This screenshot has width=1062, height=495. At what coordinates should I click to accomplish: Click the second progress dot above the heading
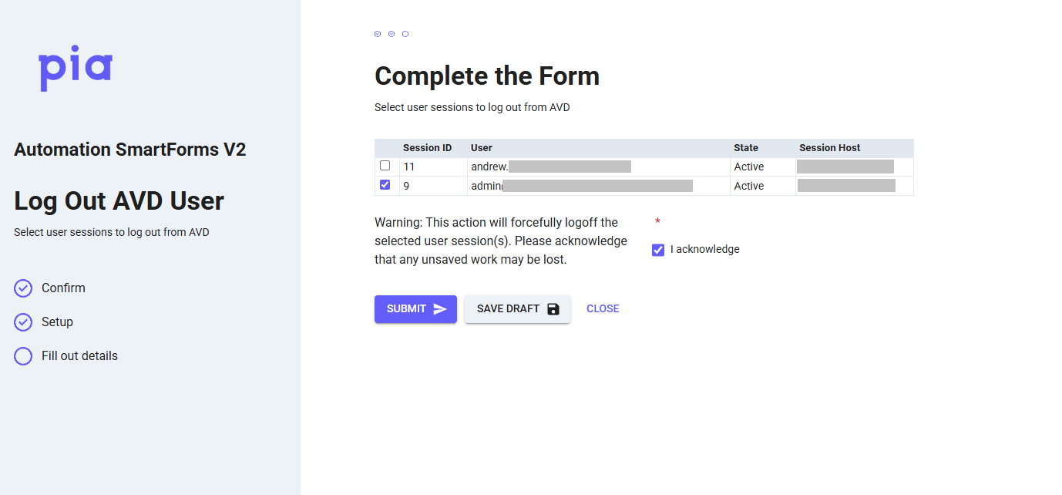click(x=392, y=34)
